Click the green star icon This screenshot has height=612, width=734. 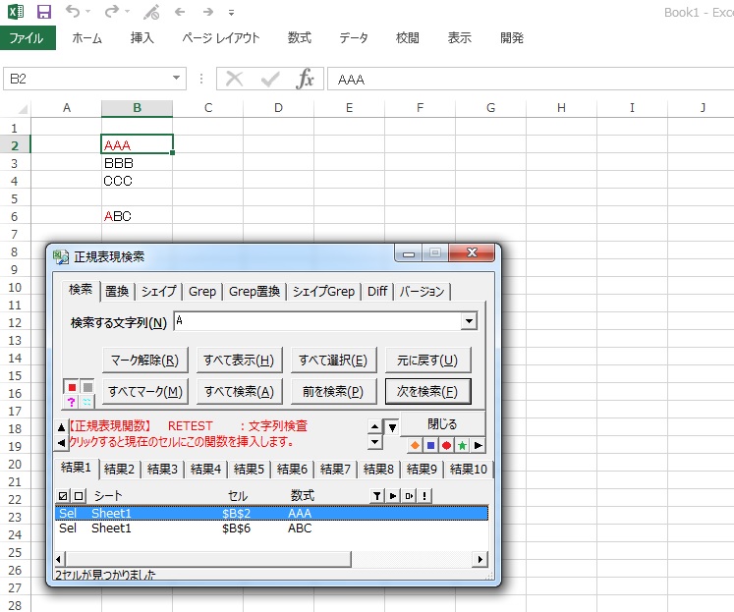point(462,445)
